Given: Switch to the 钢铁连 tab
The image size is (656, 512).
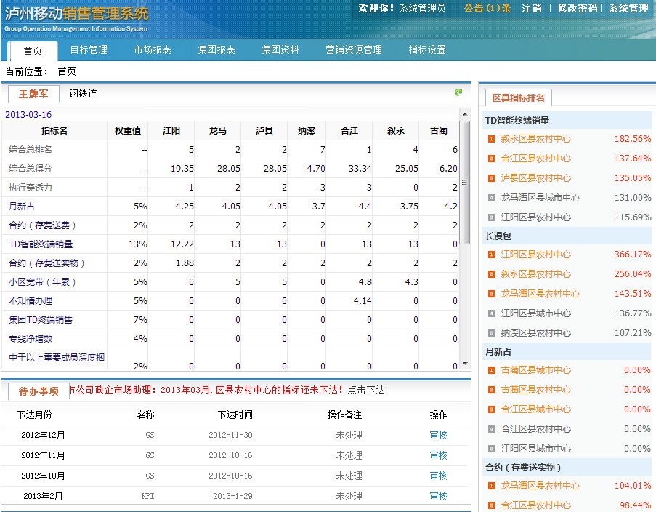Looking at the screenshot, I should click(83, 94).
